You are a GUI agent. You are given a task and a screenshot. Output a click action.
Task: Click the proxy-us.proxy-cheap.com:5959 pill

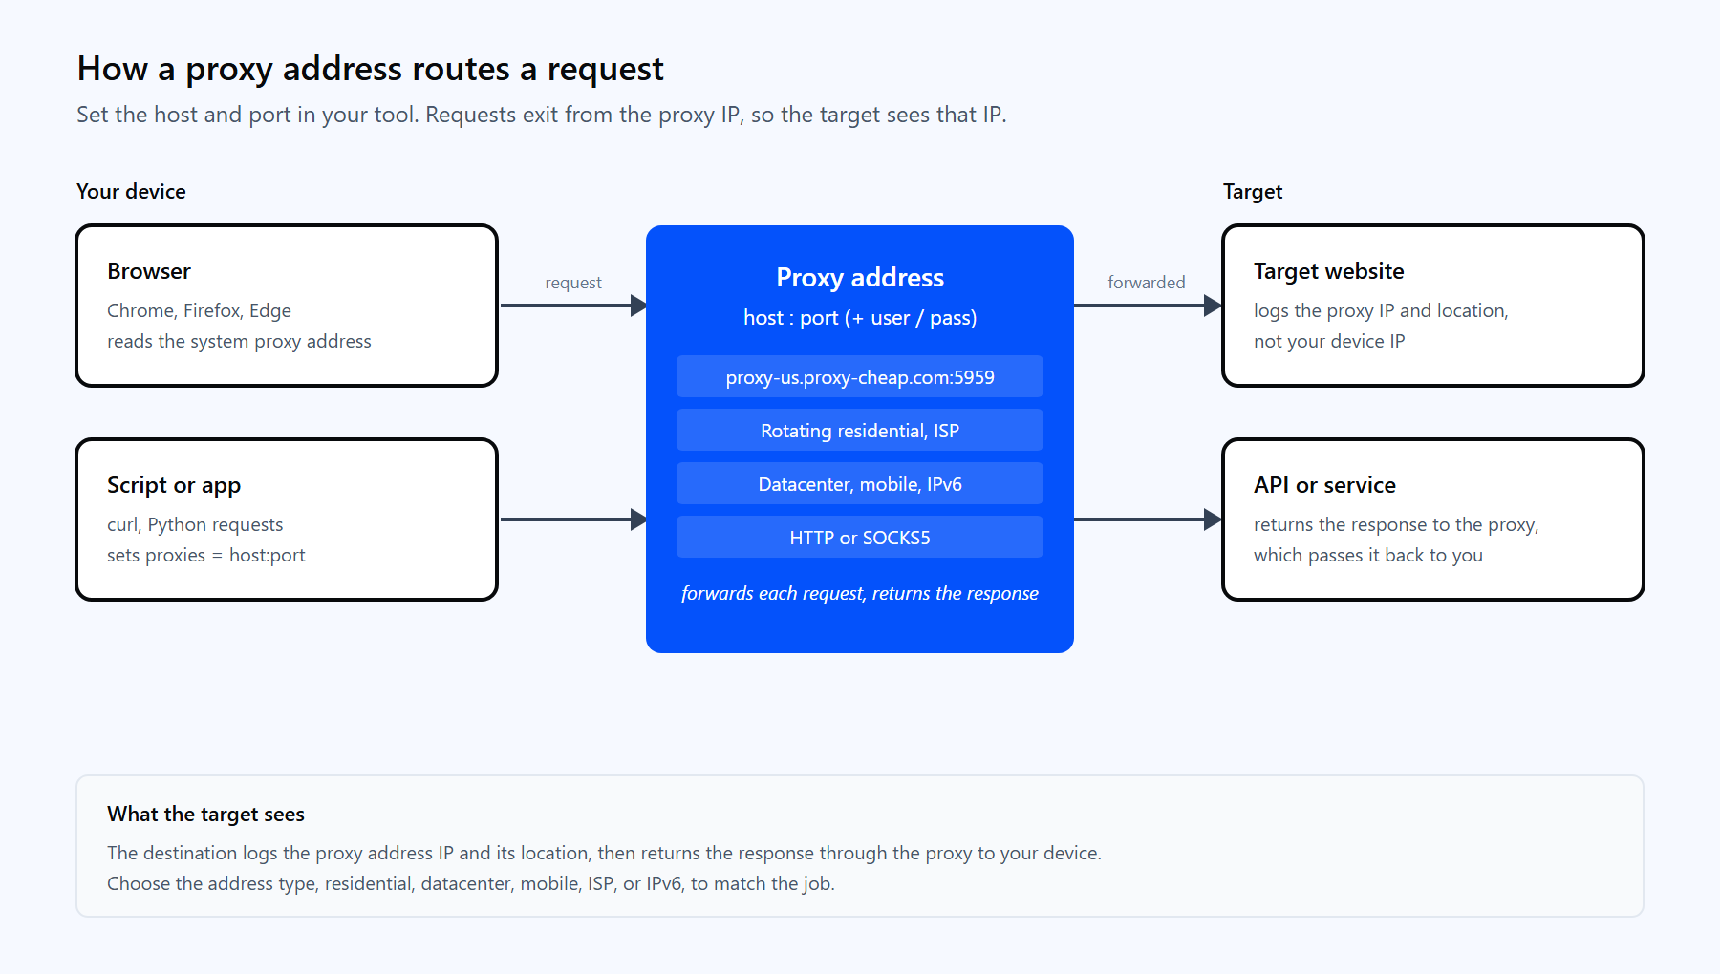[860, 376]
